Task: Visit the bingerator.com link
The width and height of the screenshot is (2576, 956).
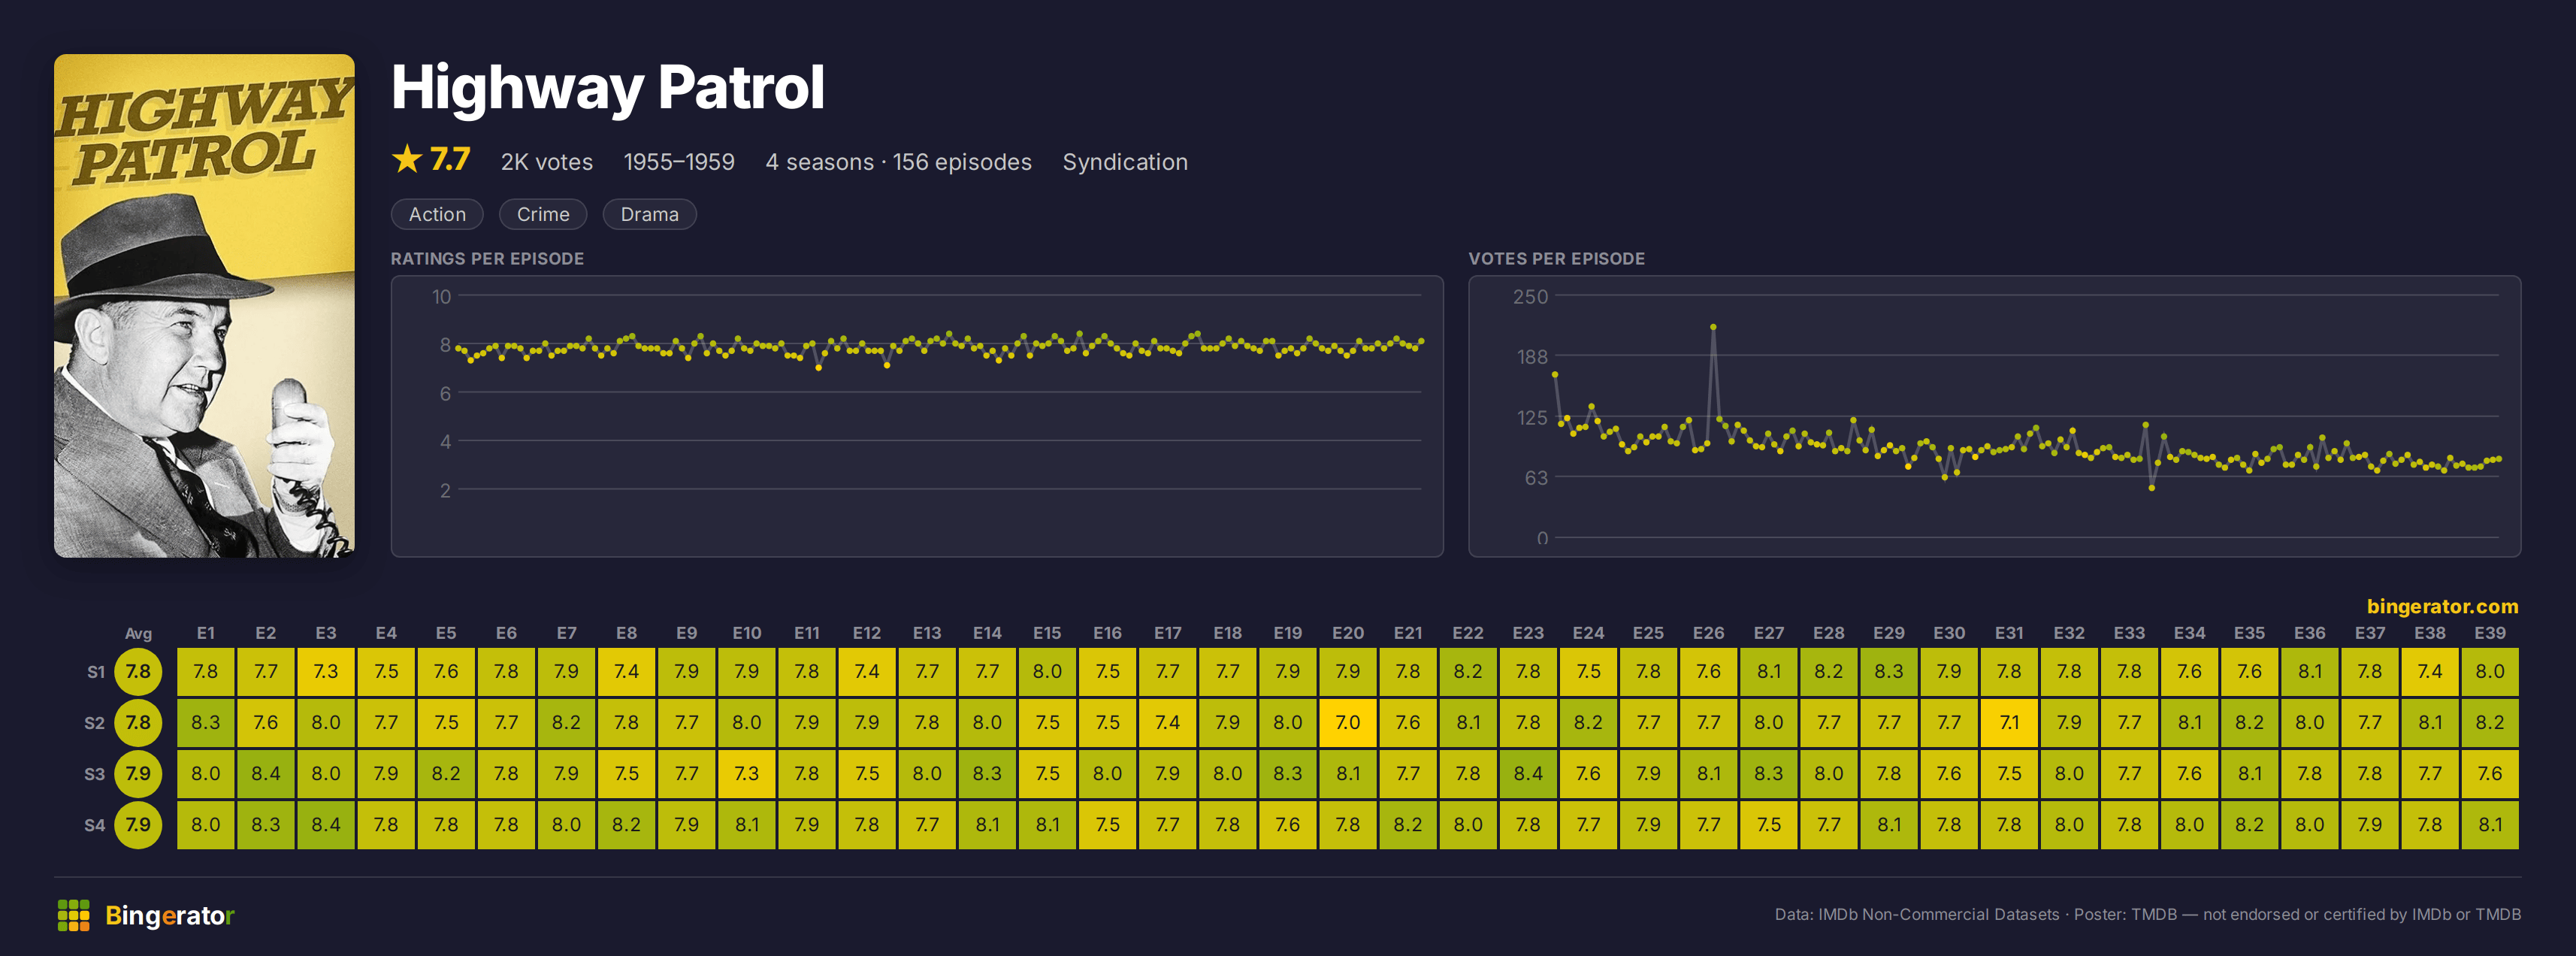Action: point(2442,606)
